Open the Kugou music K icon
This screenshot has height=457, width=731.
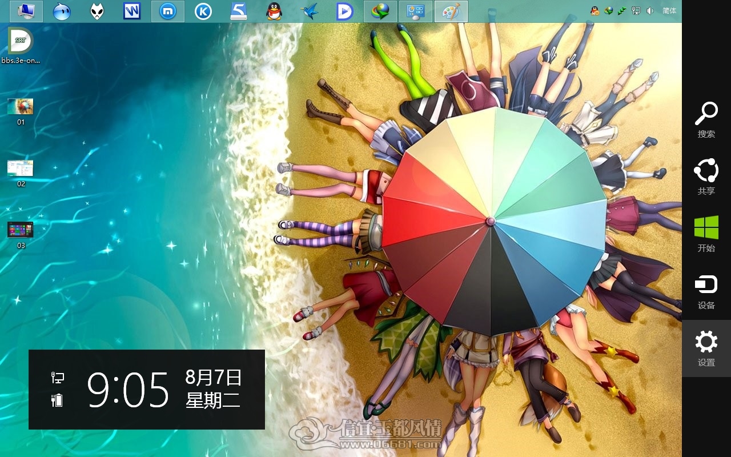click(203, 11)
